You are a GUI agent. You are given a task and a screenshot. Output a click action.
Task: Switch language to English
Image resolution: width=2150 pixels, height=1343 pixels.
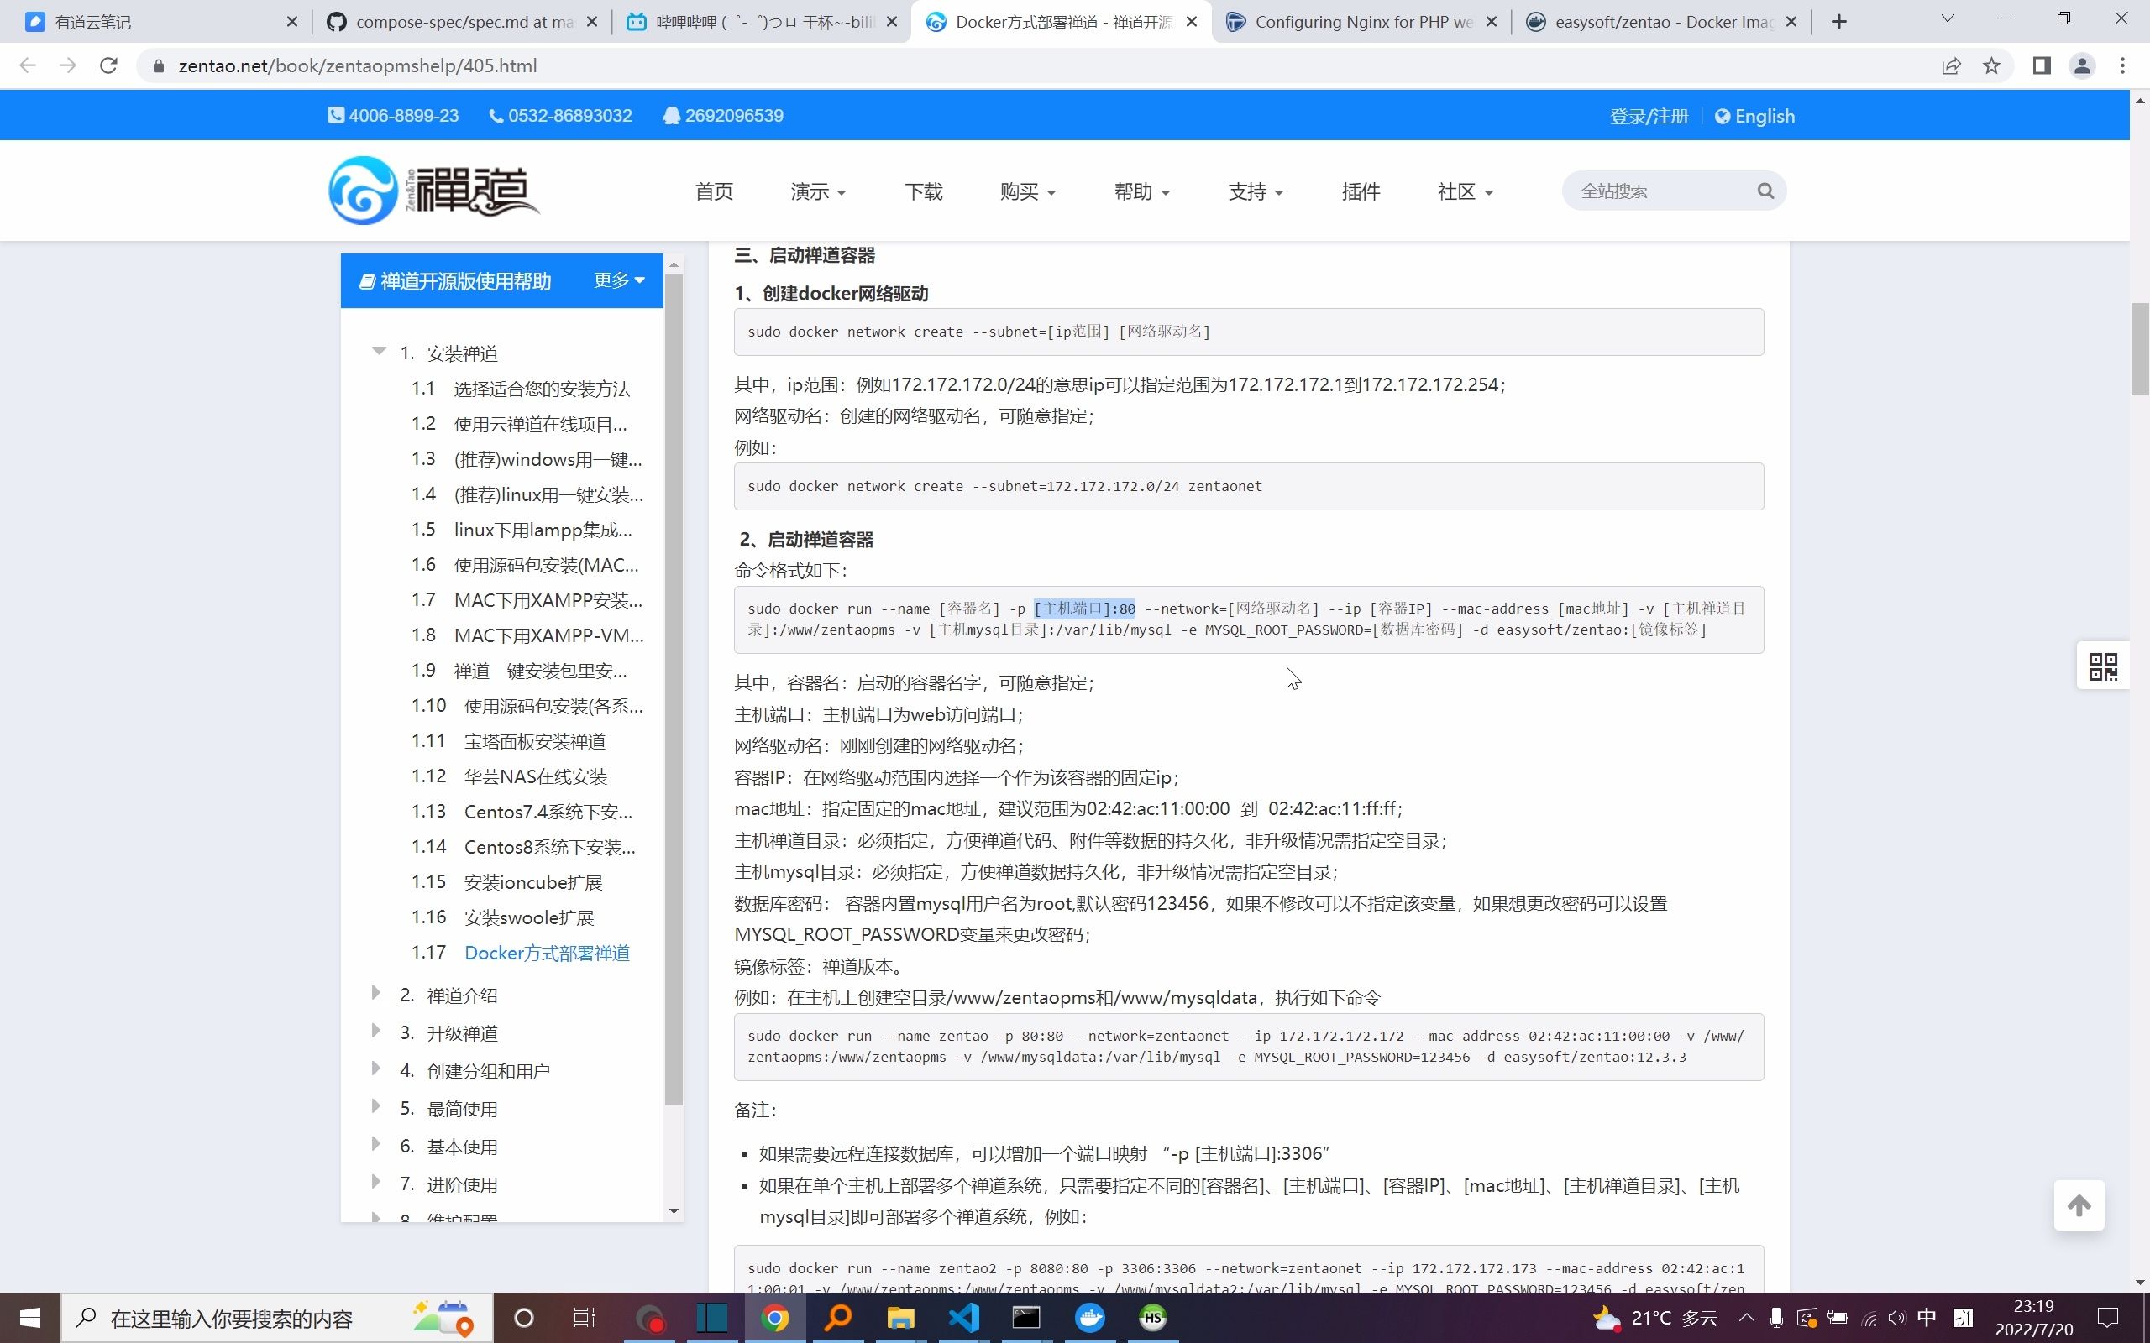(x=1754, y=117)
